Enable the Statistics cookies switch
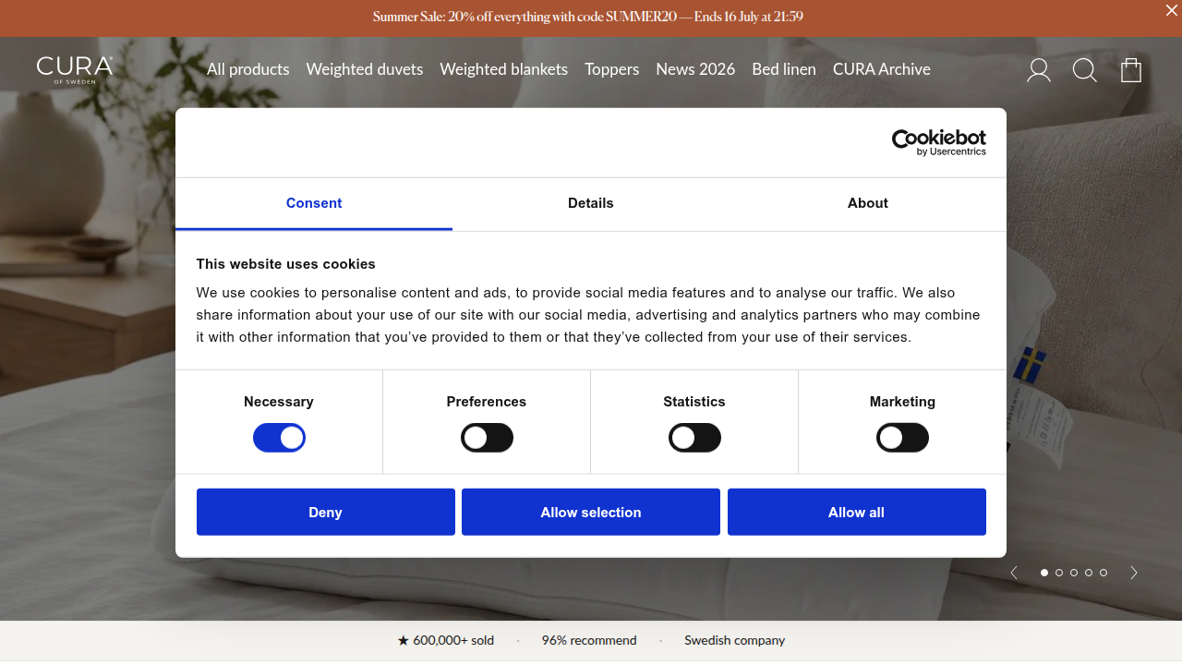Image resolution: width=1182 pixels, height=665 pixels. (x=694, y=438)
